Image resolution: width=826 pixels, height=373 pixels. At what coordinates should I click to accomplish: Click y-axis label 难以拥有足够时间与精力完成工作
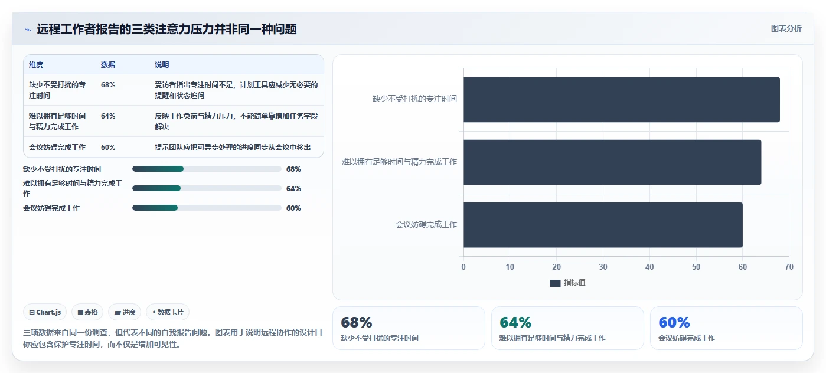click(399, 162)
